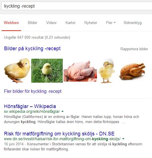152x158 pixels.
Task: Open the Bilder tab
Action: tap(32, 23)
